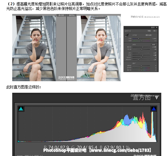Click the brightened after photo of the woman

99,48
